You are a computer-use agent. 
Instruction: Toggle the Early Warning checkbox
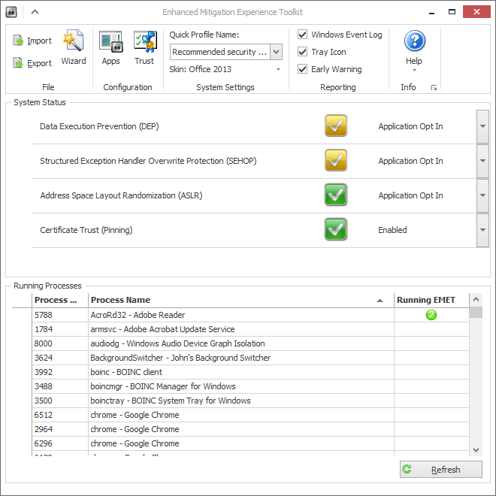[302, 69]
